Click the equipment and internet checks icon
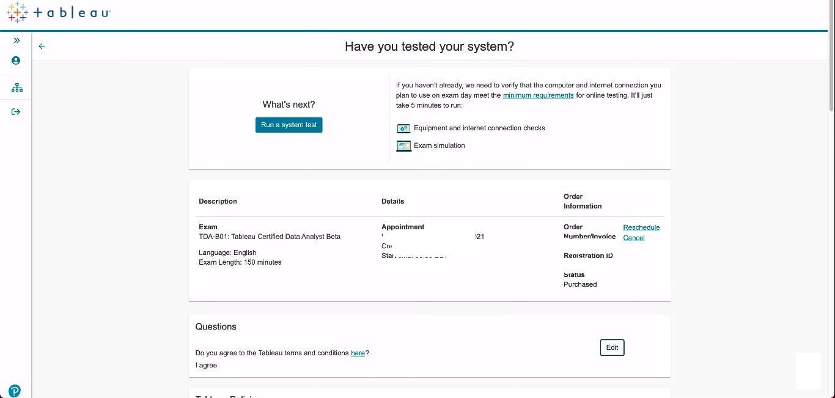Viewport: 835px width, 398px height. pyautogui.click(x=403, y=128)
